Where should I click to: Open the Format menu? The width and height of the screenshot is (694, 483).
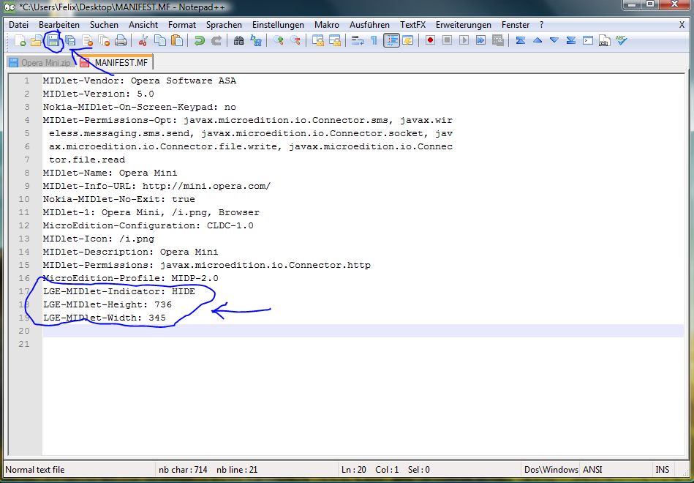[x=182, y=25]
